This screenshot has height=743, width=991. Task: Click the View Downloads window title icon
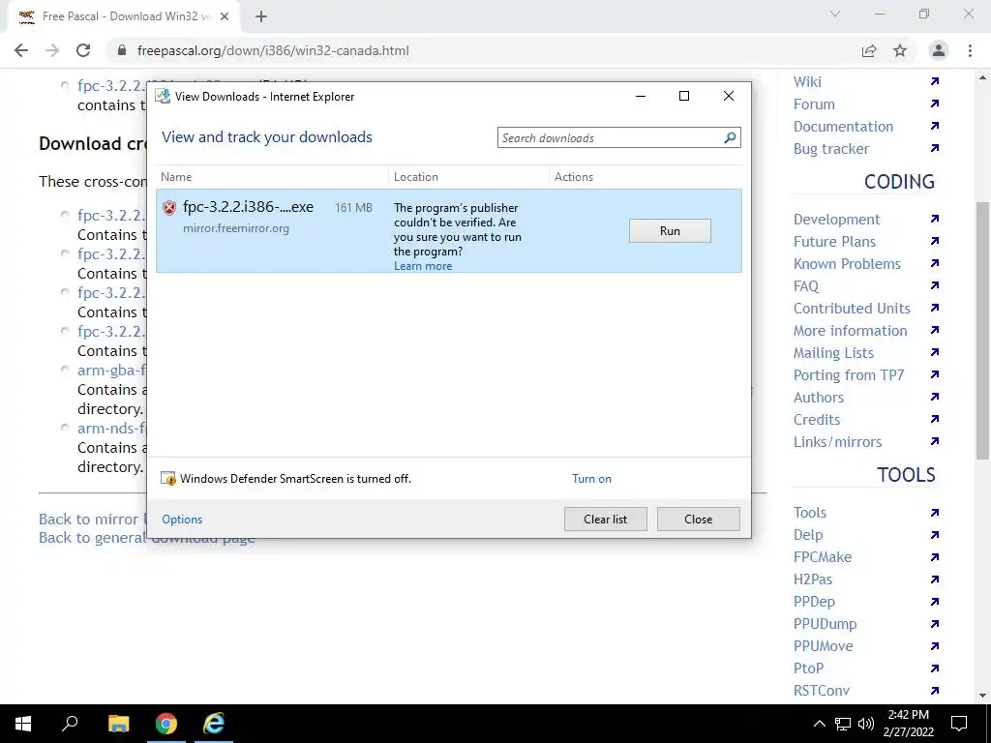(x=163, y=96)
